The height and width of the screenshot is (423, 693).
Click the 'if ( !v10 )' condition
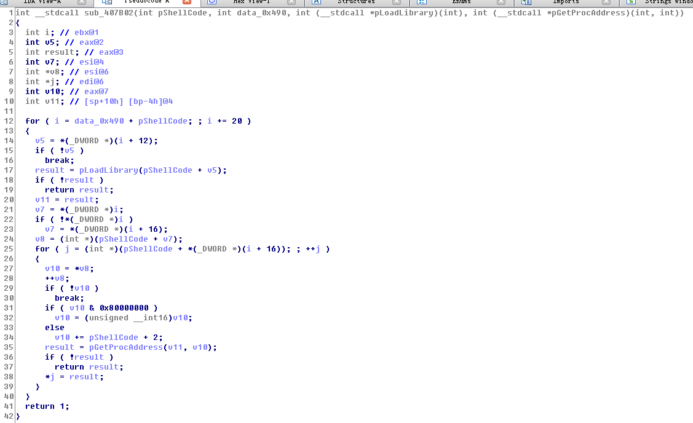click(x=71, y=288)
